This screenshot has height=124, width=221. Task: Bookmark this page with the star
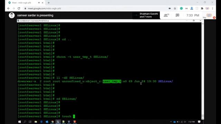[x=175, y=8]
